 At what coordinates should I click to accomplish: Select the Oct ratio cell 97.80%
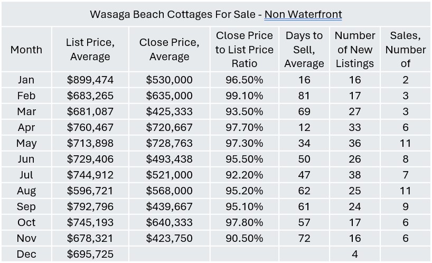tap(245, 223)
